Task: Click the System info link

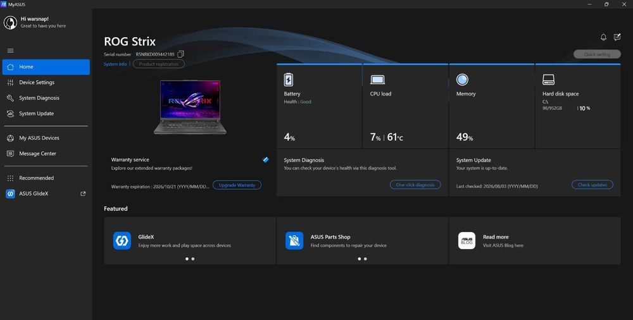Action: point(115,64)
